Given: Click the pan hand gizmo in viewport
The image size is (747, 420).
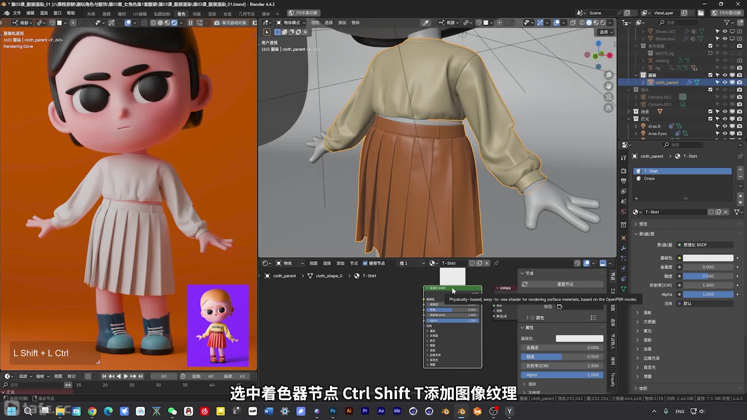Looking at the screenshot, I should tap(608, 86).
